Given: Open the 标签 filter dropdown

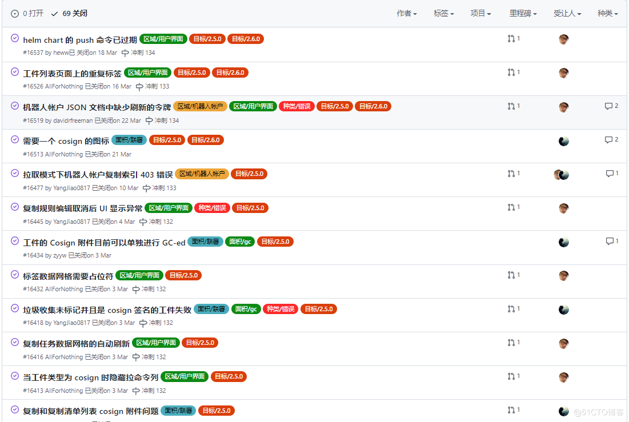Looking at the screenshot, I should click(443, 13).
